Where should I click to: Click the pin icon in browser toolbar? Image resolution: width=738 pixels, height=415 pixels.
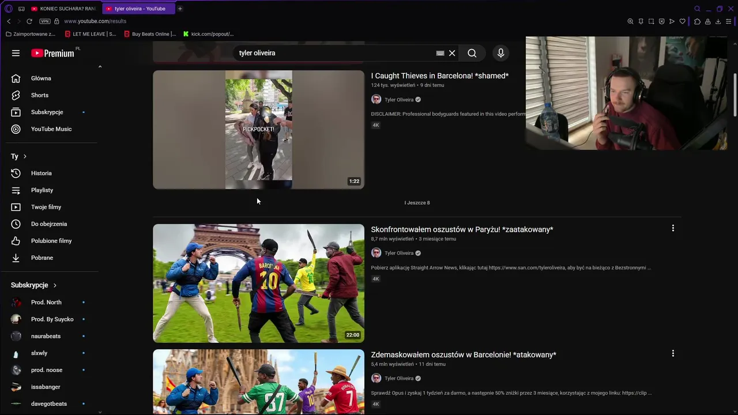[x=641, y=21]
